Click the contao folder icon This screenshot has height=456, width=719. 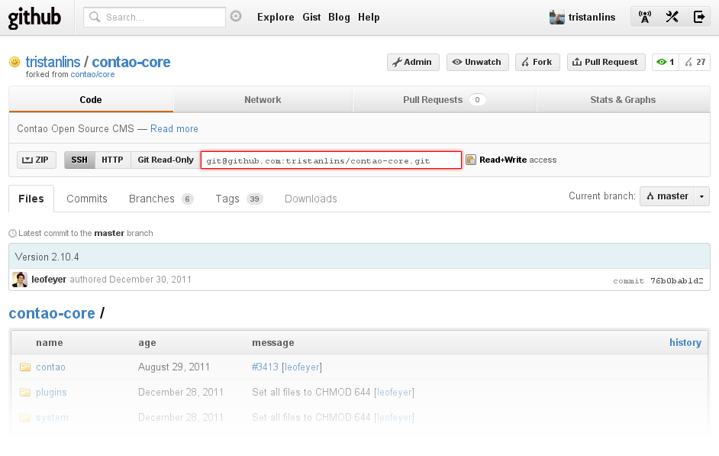click(25, 367)
